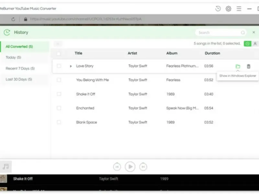Viewport: 259px width, 194px height.
Task: Select All Converted (5) filter
Action: (25, 47)
